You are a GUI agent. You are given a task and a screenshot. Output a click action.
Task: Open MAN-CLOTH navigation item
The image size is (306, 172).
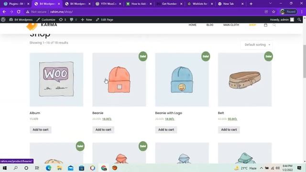(x=231, y=25)
